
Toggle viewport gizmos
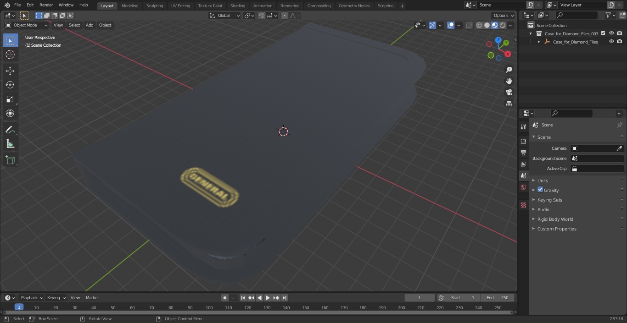pos(432,25)
